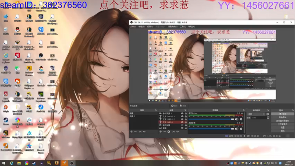The height and width of the screenshot is (166, 295).
Task: Undock the Scene Transitions panel header icon
Action: [x=268, y=110]
